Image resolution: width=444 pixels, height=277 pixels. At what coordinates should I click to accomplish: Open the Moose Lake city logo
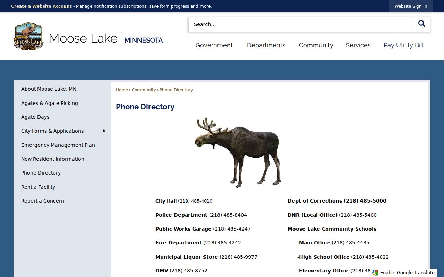(x=28, y=36)
